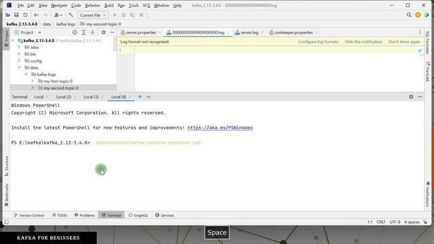Open TODO tool window
The height and width of the screenshot is (244, 434).
point(60,216)
